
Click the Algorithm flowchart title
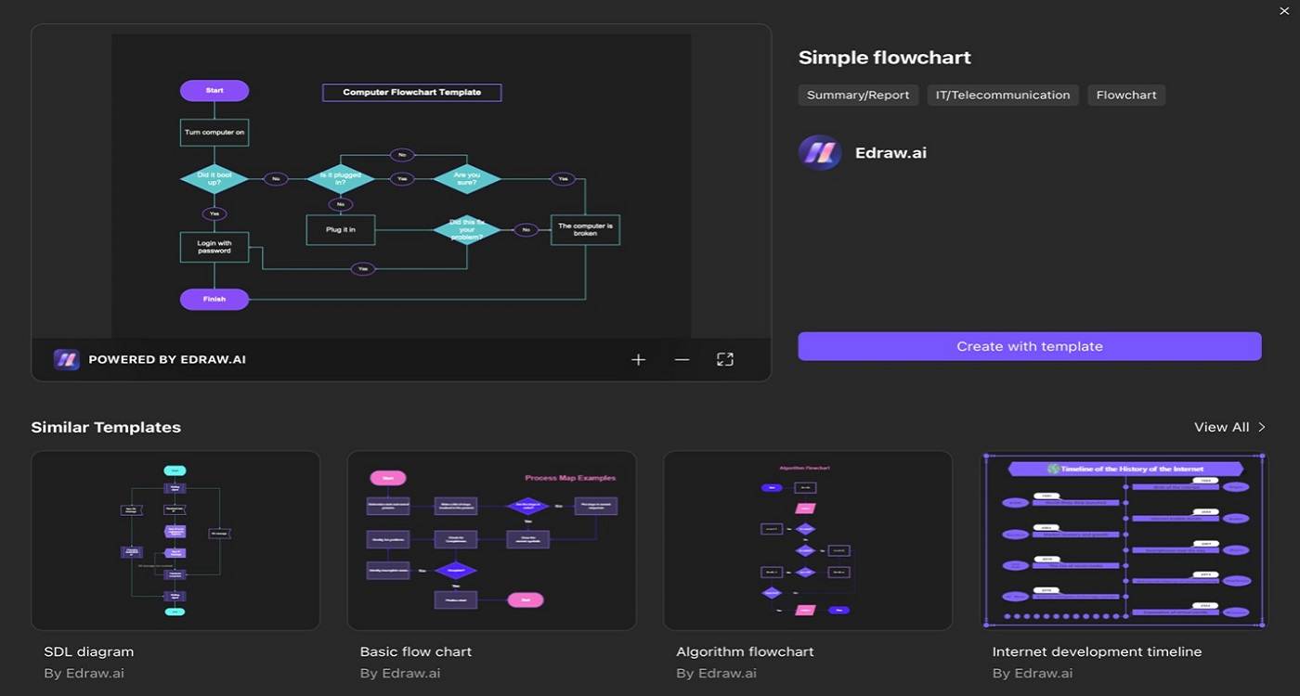pyautogui.click(x=745, y=651)
